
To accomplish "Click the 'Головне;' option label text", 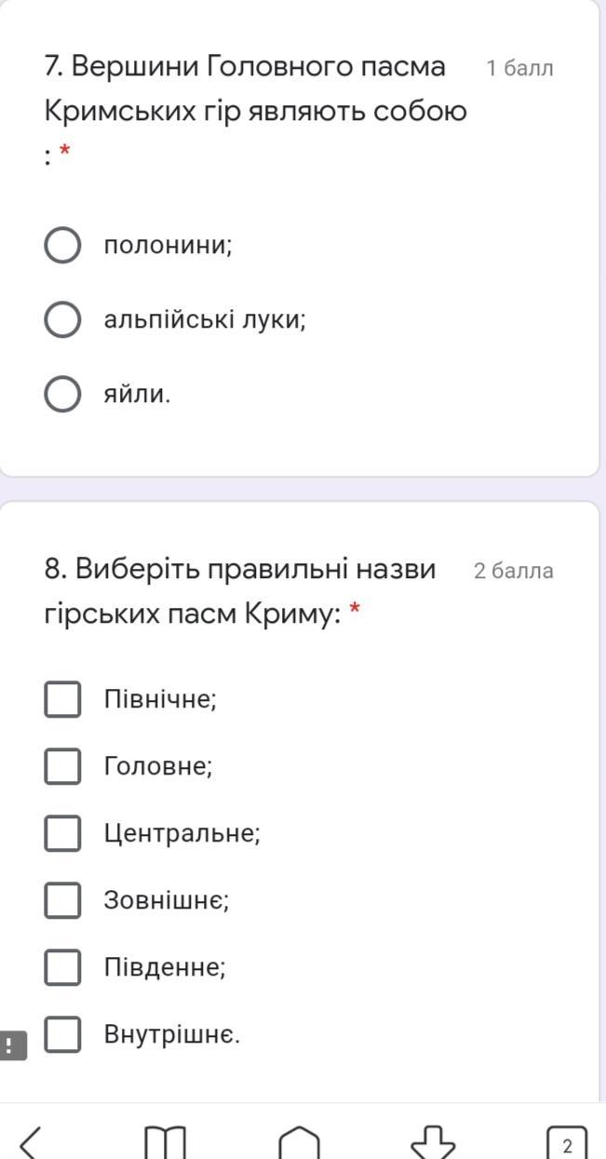I will (158, 767).
